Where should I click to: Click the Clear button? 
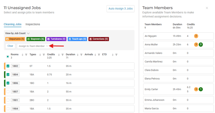pyautogui.click(x=10, y=46)
